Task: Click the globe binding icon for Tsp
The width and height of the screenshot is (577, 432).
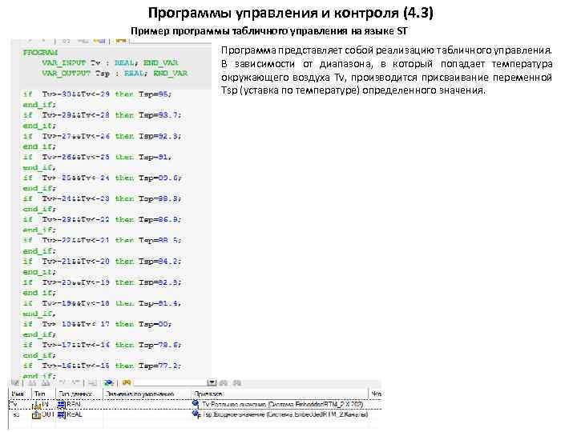Action: coord(196,414)
